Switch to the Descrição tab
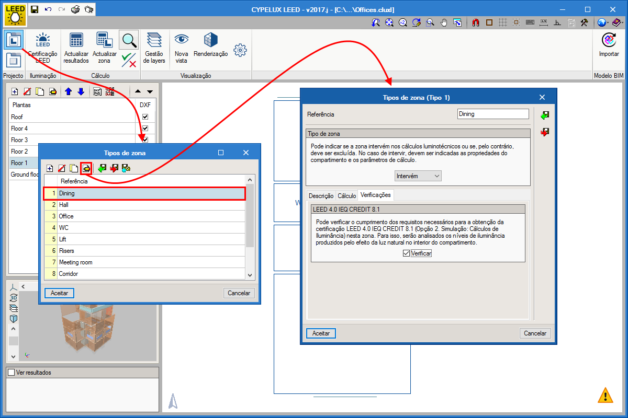This screenshot has width=628, height=418. click(321, 195)
